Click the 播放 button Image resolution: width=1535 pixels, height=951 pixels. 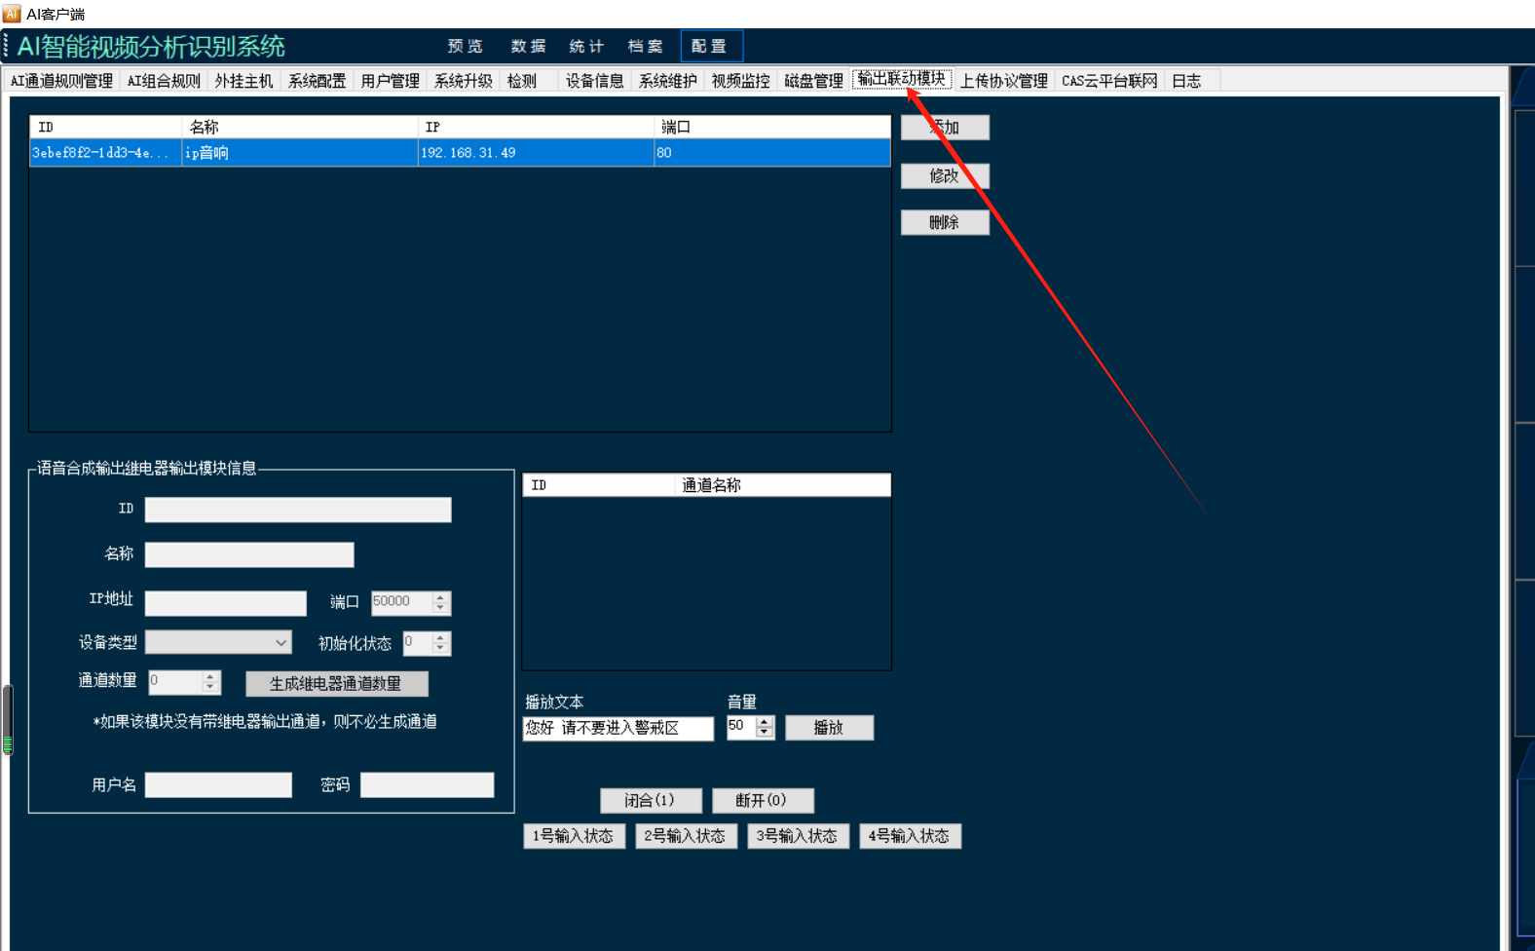pyautogui.click(x=829, y=728)
